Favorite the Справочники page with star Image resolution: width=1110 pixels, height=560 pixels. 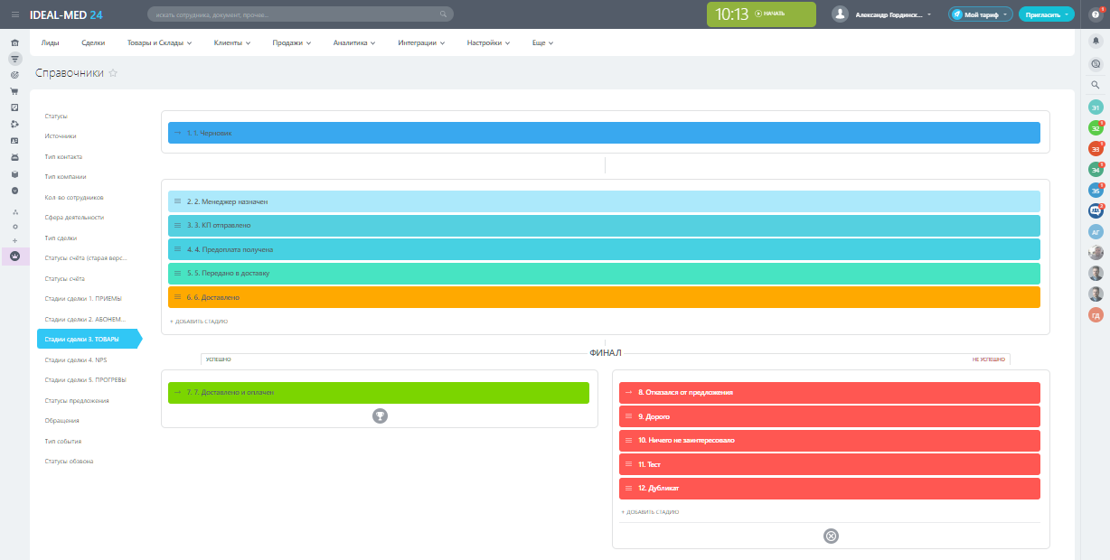(x=113, y=73)
